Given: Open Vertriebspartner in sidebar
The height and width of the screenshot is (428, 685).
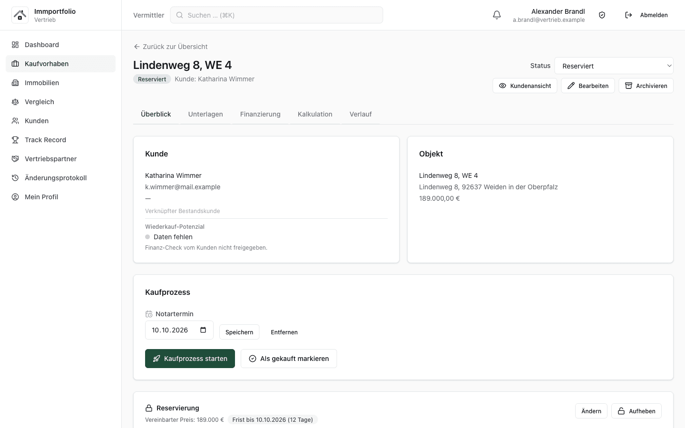Looking at the screenshot, I should tap(60, 159).
